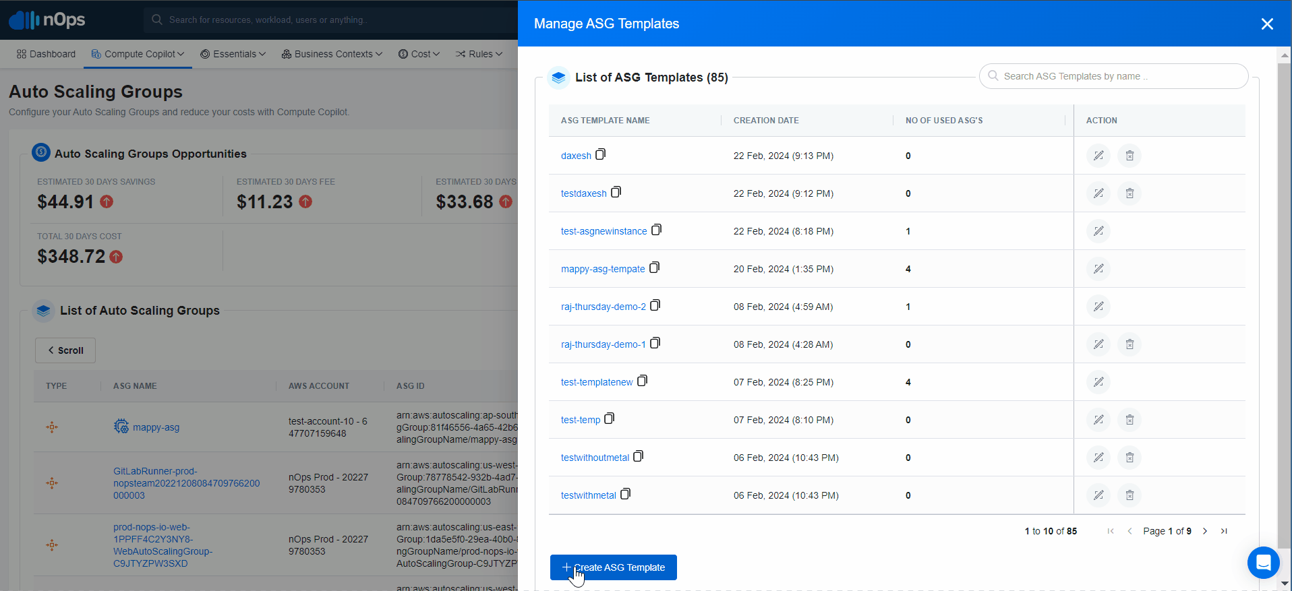Copy the mappy-asg-tempate name
Image resolution: width=1292 pixels, height=591 pixels.
(654, 268)
